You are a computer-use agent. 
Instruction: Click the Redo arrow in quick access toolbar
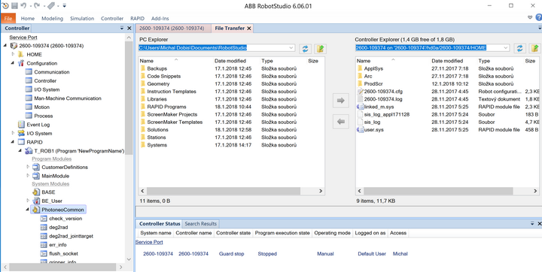[x=37, y=5]
